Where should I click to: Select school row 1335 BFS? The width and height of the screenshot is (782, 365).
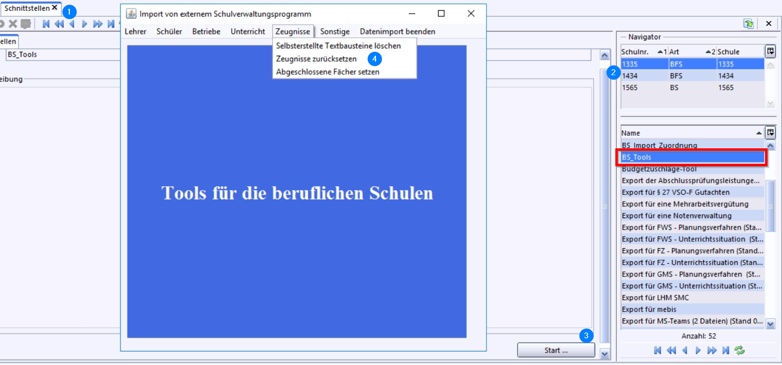[692, 64]
